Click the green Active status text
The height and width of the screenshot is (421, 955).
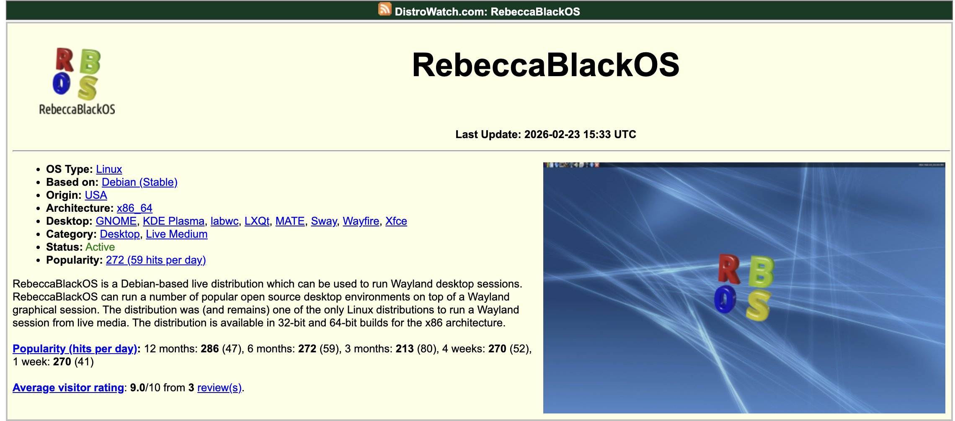pos(100,247)
